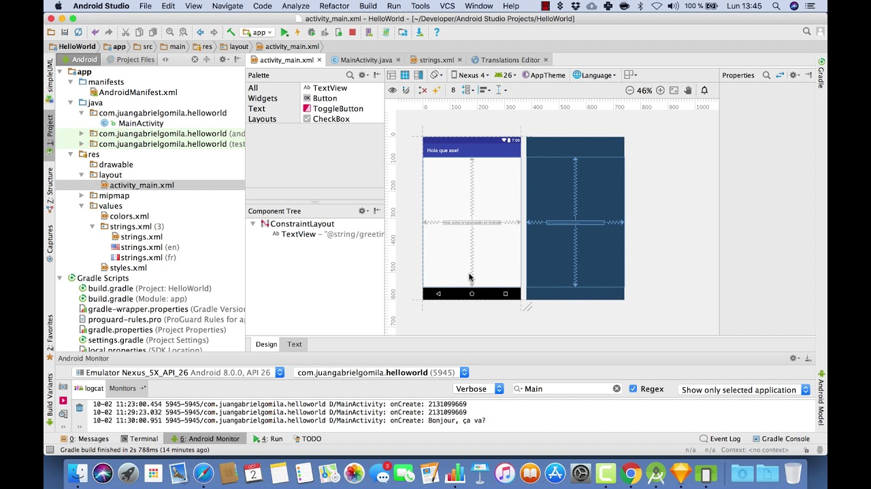
Task: Toggle the Regex checkbox in logcat
Action: [633, 389]
